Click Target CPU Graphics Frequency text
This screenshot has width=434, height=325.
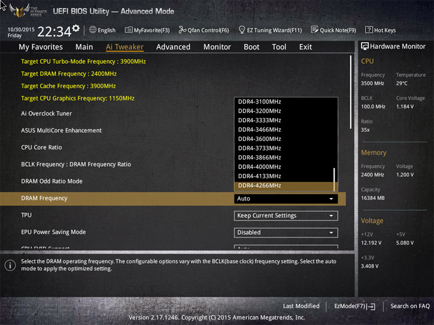[x=78, y=98]
